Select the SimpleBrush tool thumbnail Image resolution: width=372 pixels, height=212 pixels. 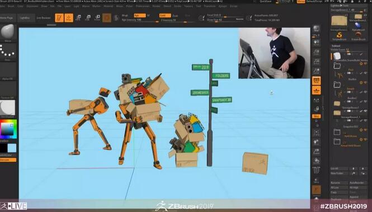pos(339,36)
